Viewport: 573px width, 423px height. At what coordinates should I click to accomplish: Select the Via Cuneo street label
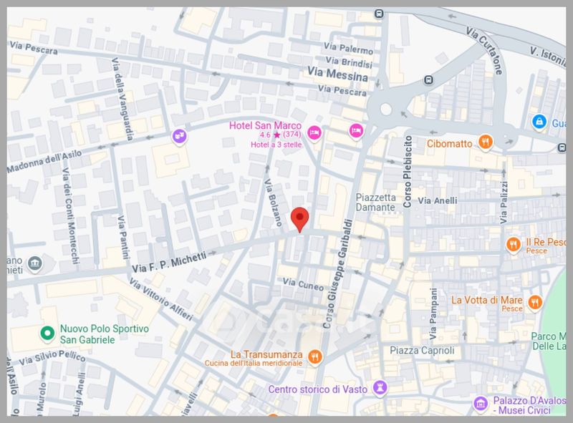tap(303, 284)
